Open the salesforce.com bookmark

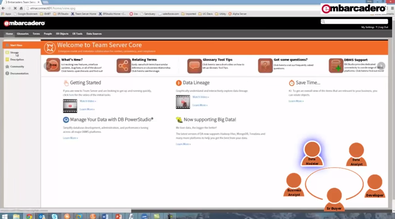(168, 14)
